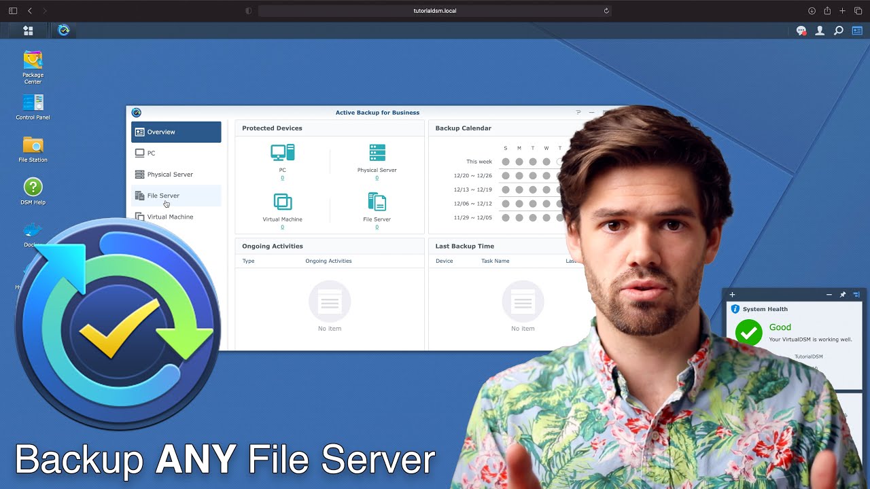The image size is (870, 489).
Task: Click the green Good status checkmark
Action: click(748, 333)
